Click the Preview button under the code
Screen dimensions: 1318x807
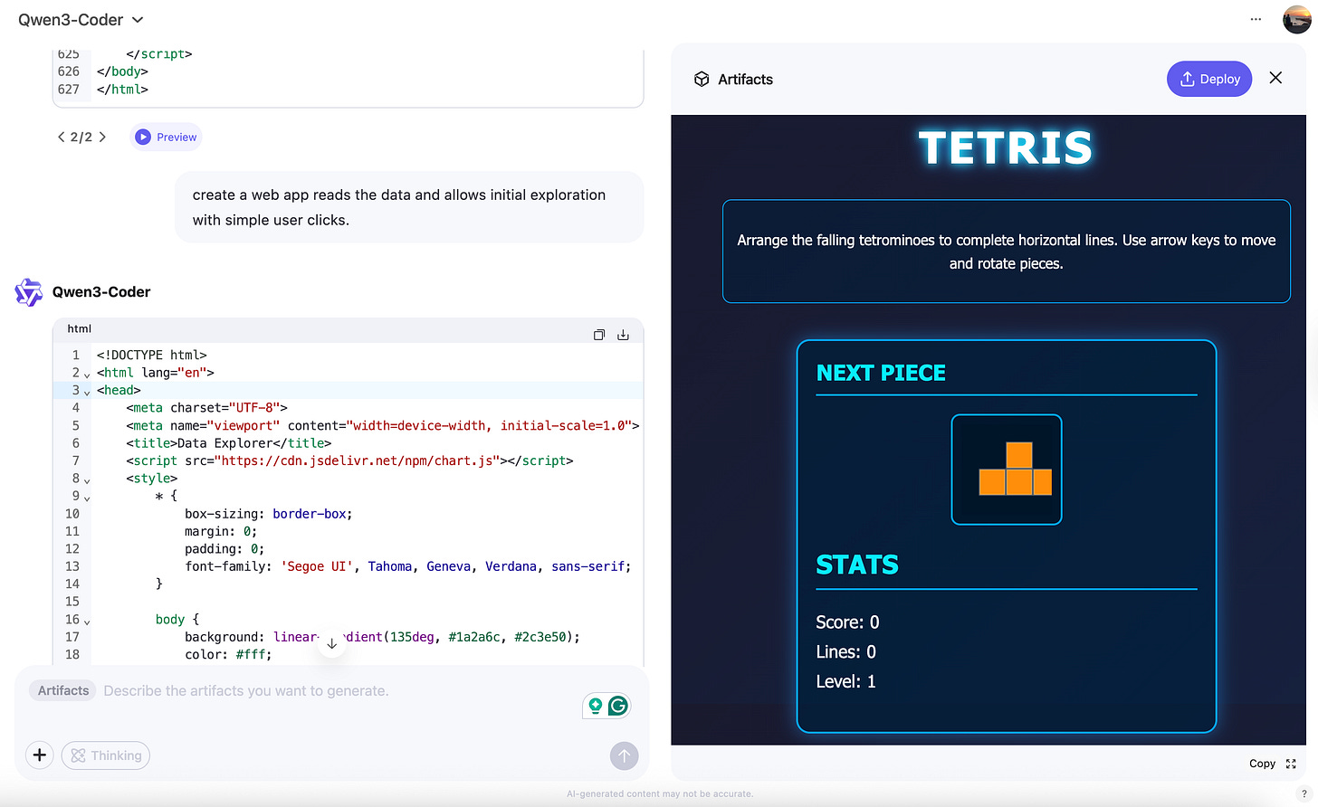pyautogui.click(x=166, y=138)
